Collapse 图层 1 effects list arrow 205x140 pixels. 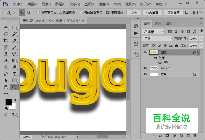pyautogui.click(x=198, y=52)
